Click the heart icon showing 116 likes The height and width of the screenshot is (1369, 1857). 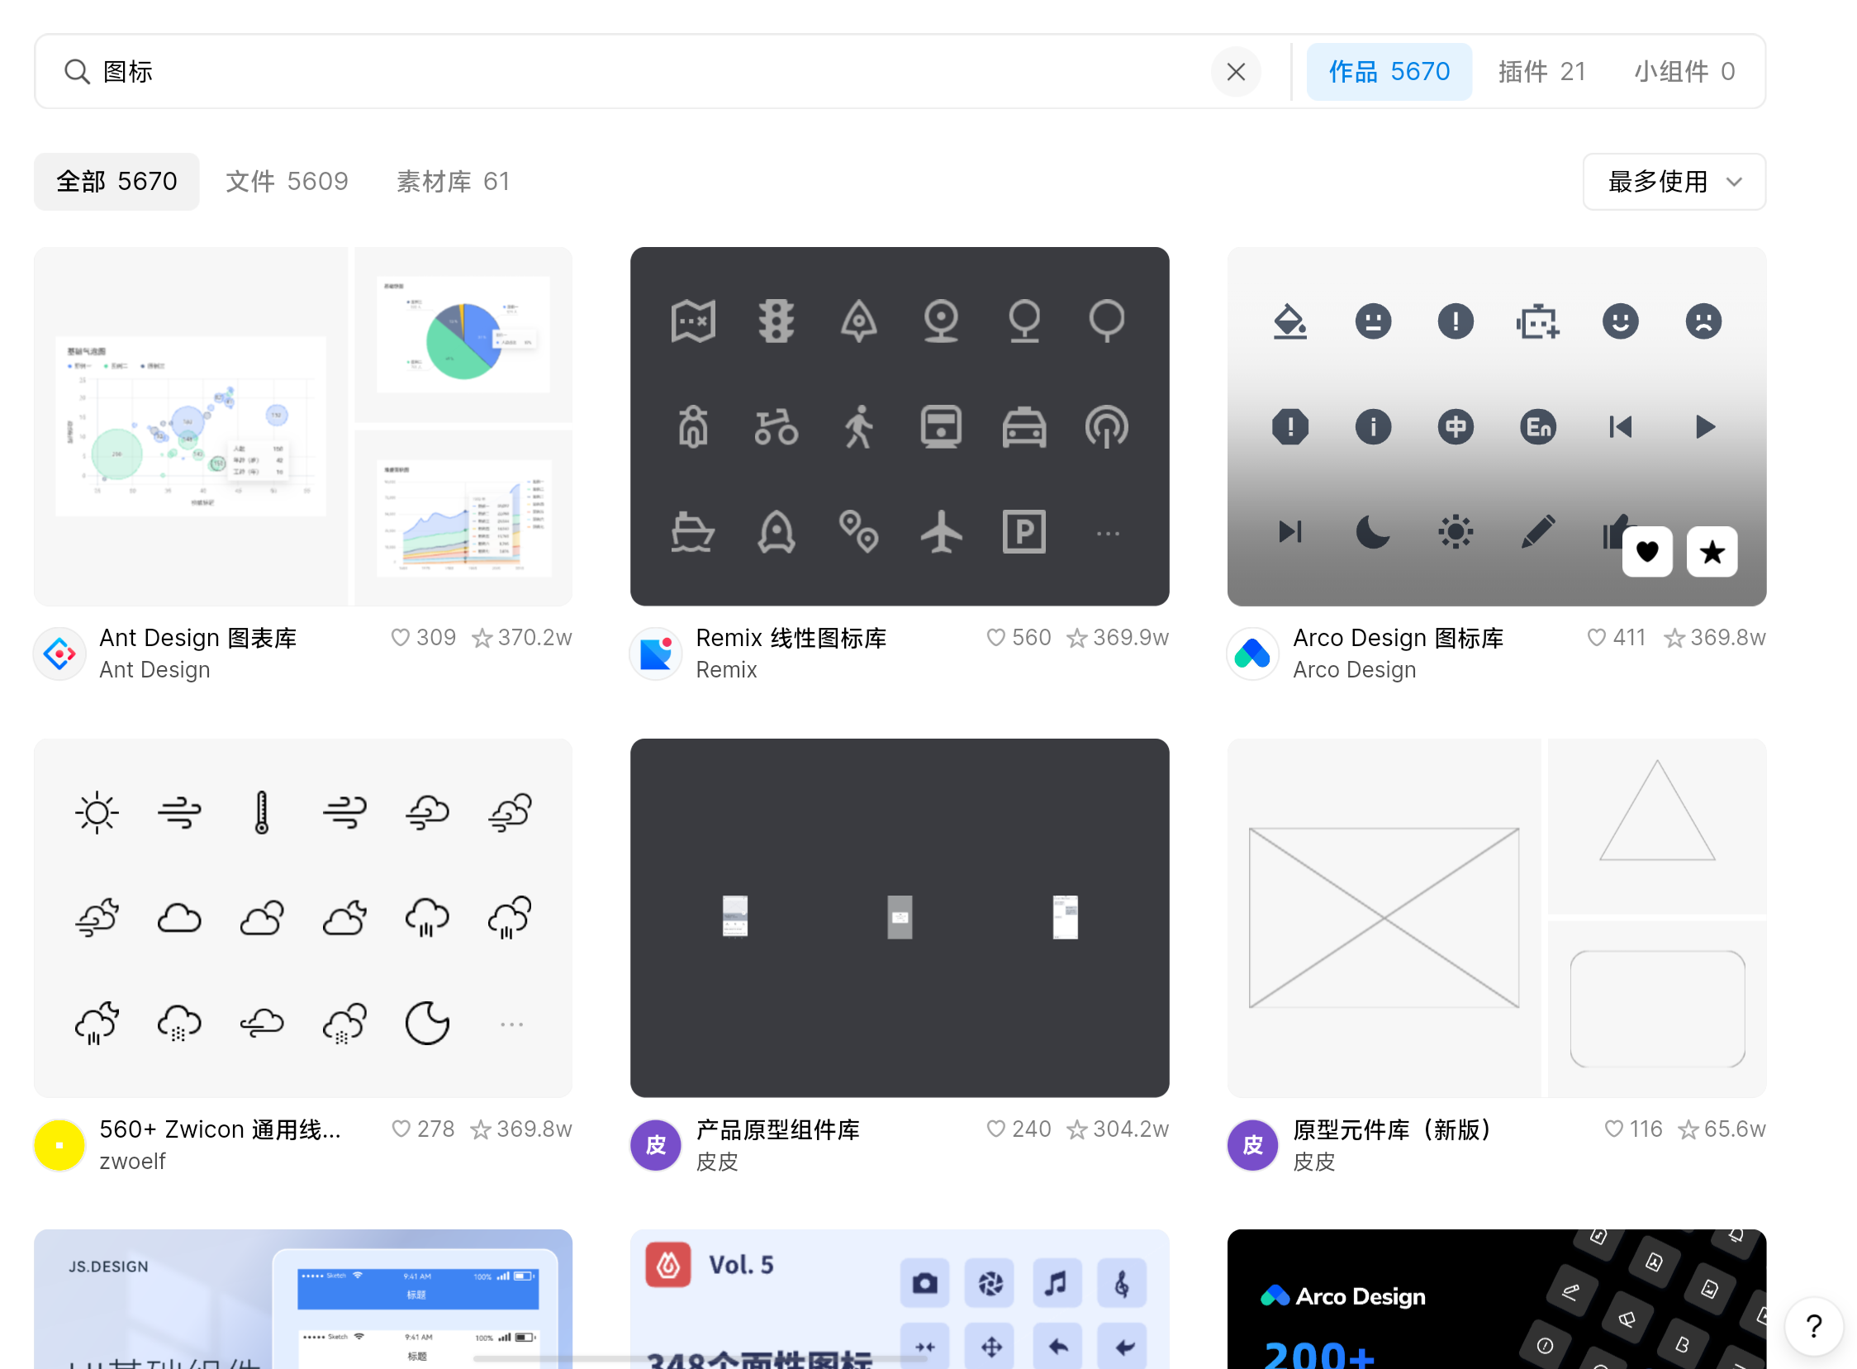[1613, 1129]
